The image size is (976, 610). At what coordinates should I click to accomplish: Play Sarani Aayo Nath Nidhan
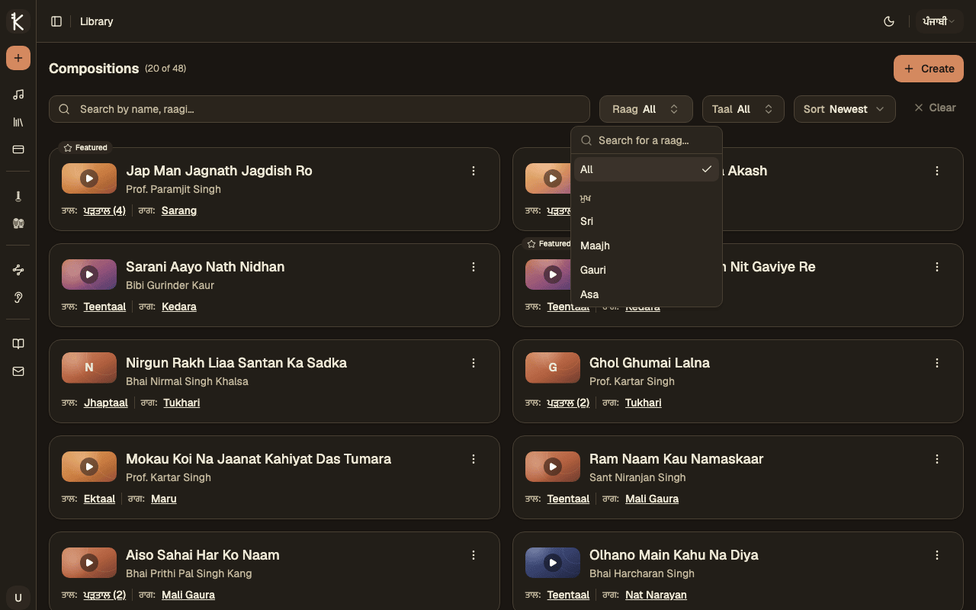pos(89,274)
